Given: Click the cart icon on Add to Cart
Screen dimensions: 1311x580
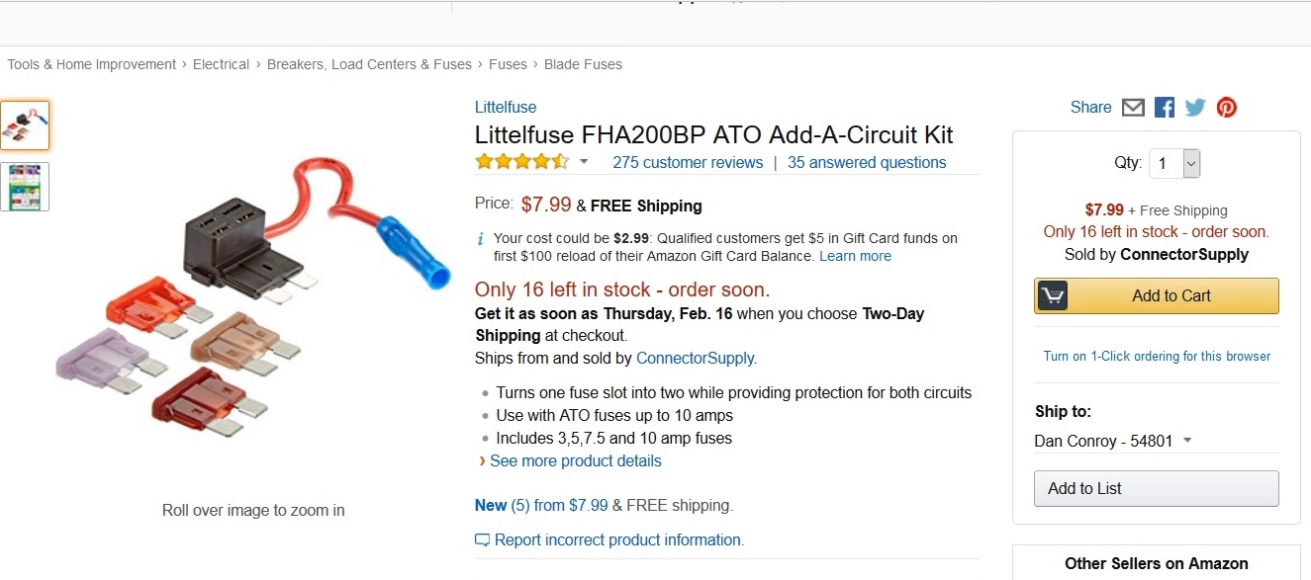Looking at the screenshot, I should pyautogui.click(x=1053, y=295).
